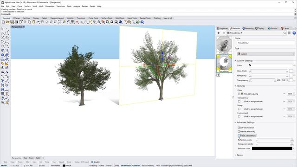The height and width of the screenshot is (167, 297).
Task: Open the Curve Tools toolbar tab
Action: (x=93, y=18)
